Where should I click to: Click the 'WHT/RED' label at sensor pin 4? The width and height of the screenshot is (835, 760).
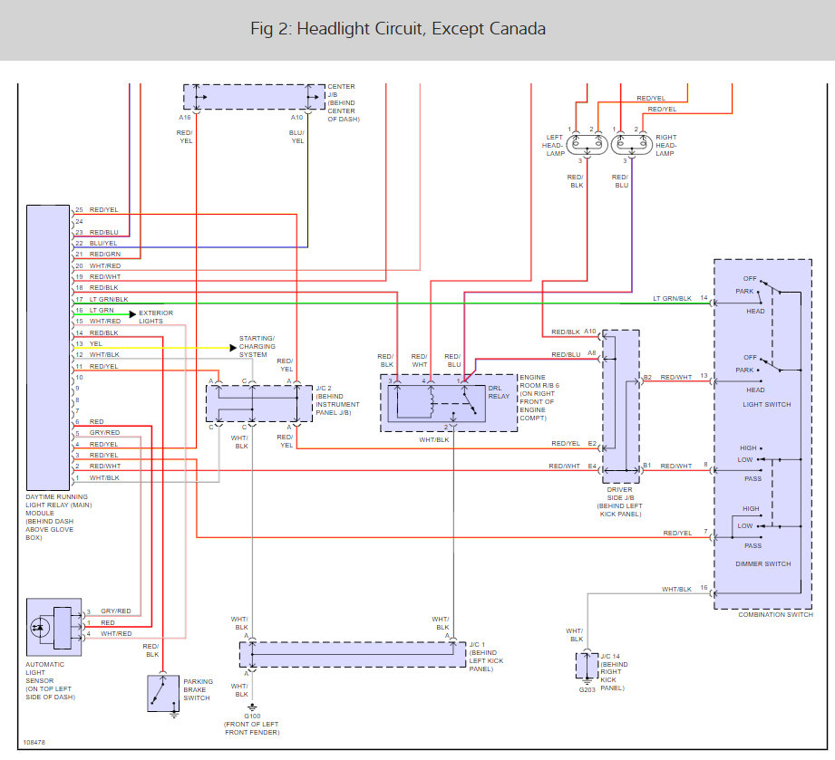point(116,634)
